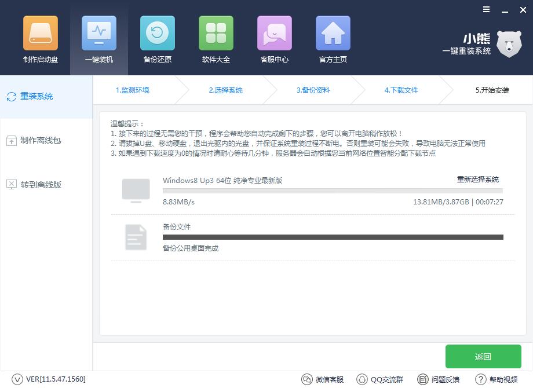Open the 软件大全 software collection
Screen dimensions: 533x388
(216, 38)
